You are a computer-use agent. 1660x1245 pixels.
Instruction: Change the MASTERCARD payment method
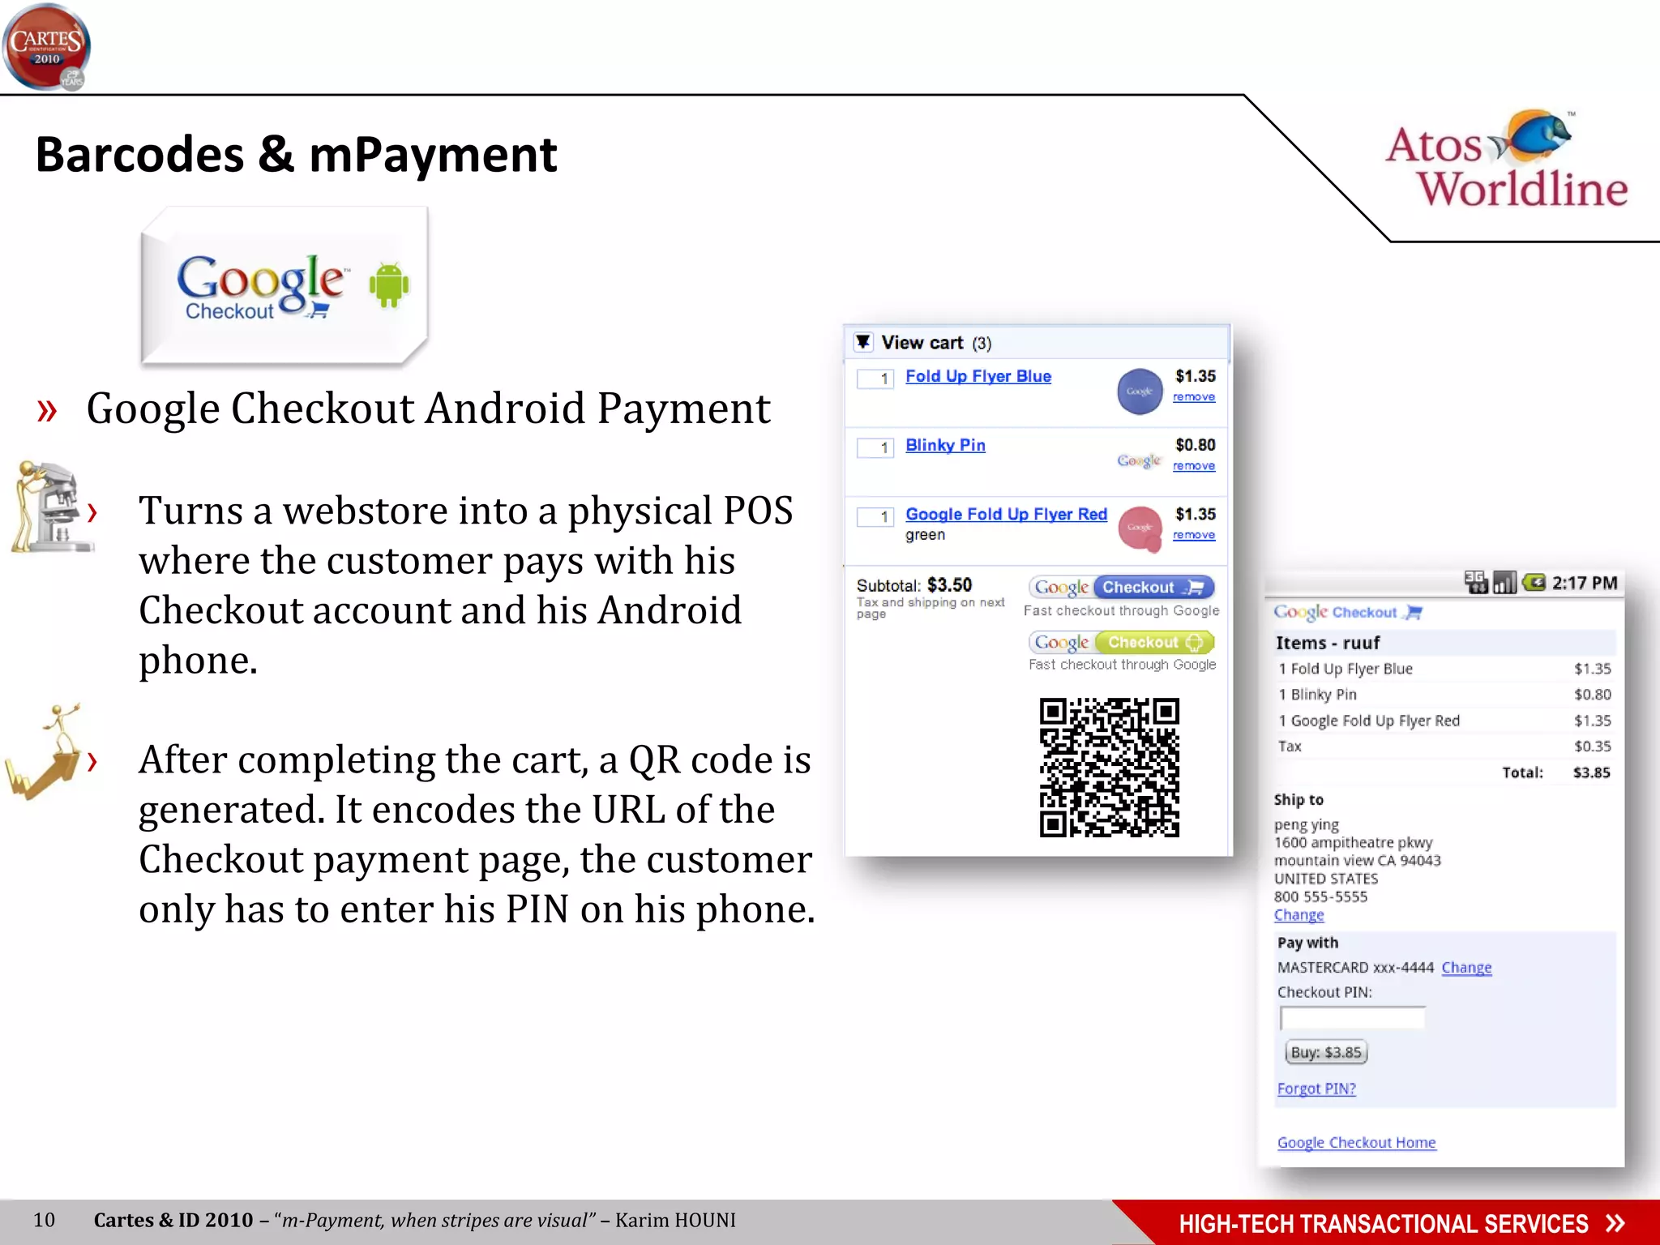tap(1466, 968)
